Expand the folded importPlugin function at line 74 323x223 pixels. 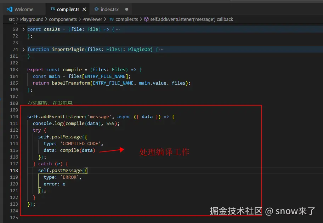[x=23, y=50]
